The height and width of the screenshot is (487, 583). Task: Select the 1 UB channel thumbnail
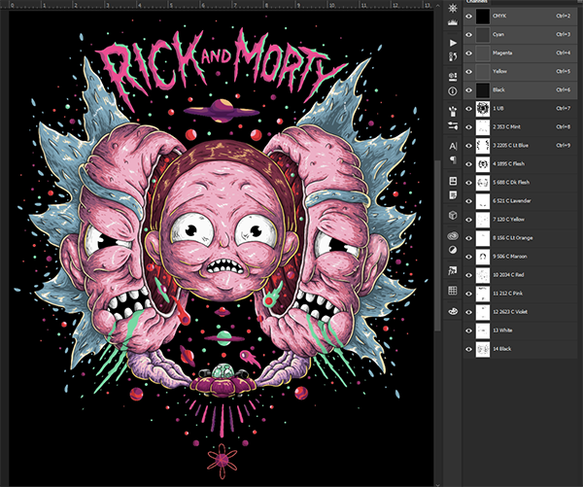tap(483, 109)
